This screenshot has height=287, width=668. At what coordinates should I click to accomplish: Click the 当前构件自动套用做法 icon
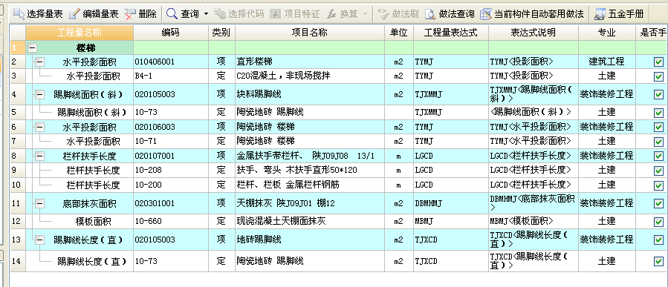486,14
